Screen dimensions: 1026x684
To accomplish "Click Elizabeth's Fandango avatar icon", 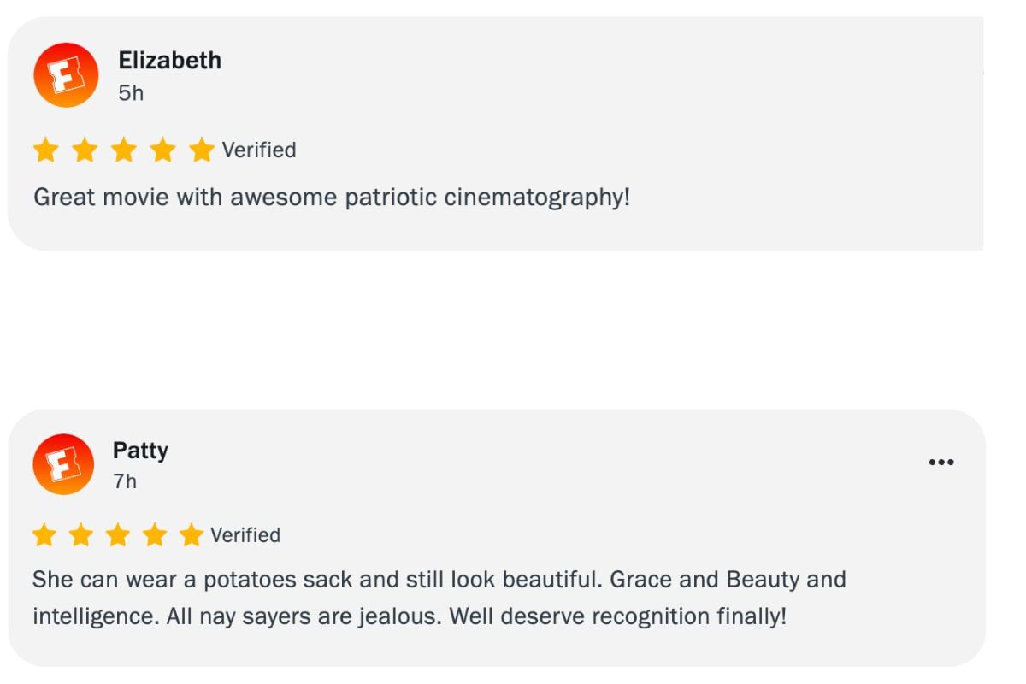I will pyautogui.click(x=66, y=75).
